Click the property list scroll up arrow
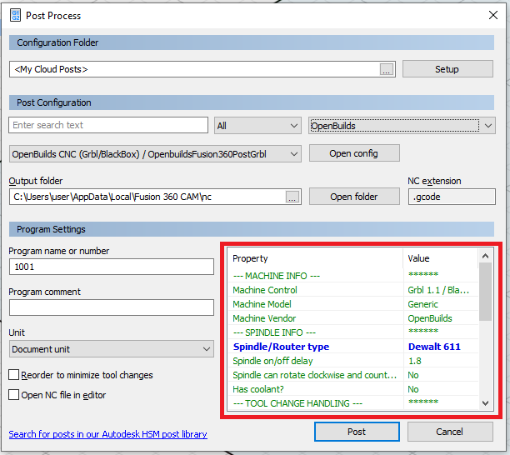The height and width of the screenshot is (455, 510). 485,256
